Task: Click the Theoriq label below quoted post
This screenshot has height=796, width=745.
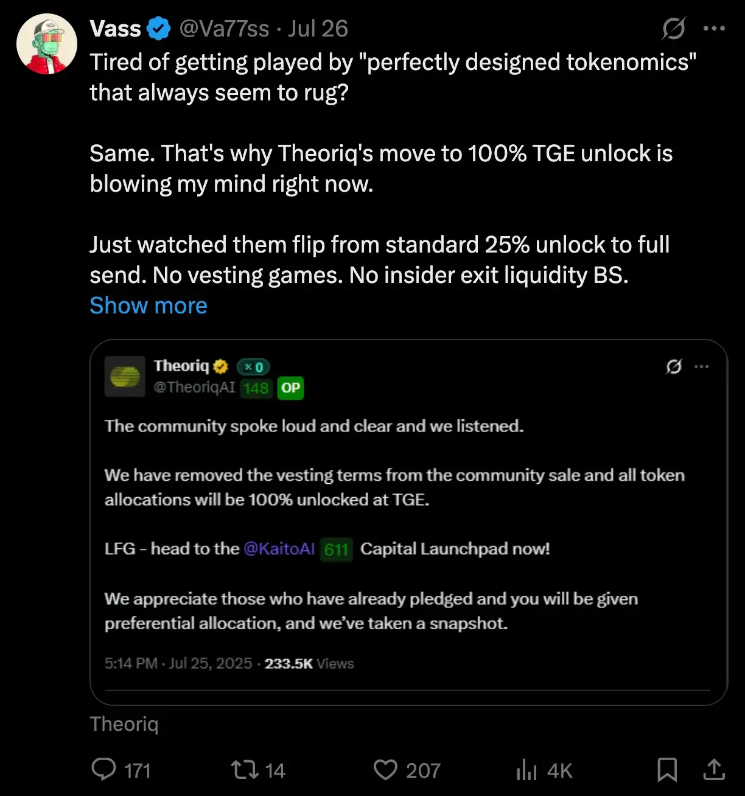Action: point(124,724)
